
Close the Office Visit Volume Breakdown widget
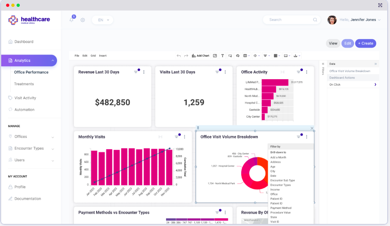[312, 128]
